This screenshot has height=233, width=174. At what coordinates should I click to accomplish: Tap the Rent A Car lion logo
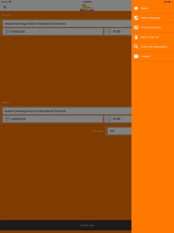click(x=87, y=7)
